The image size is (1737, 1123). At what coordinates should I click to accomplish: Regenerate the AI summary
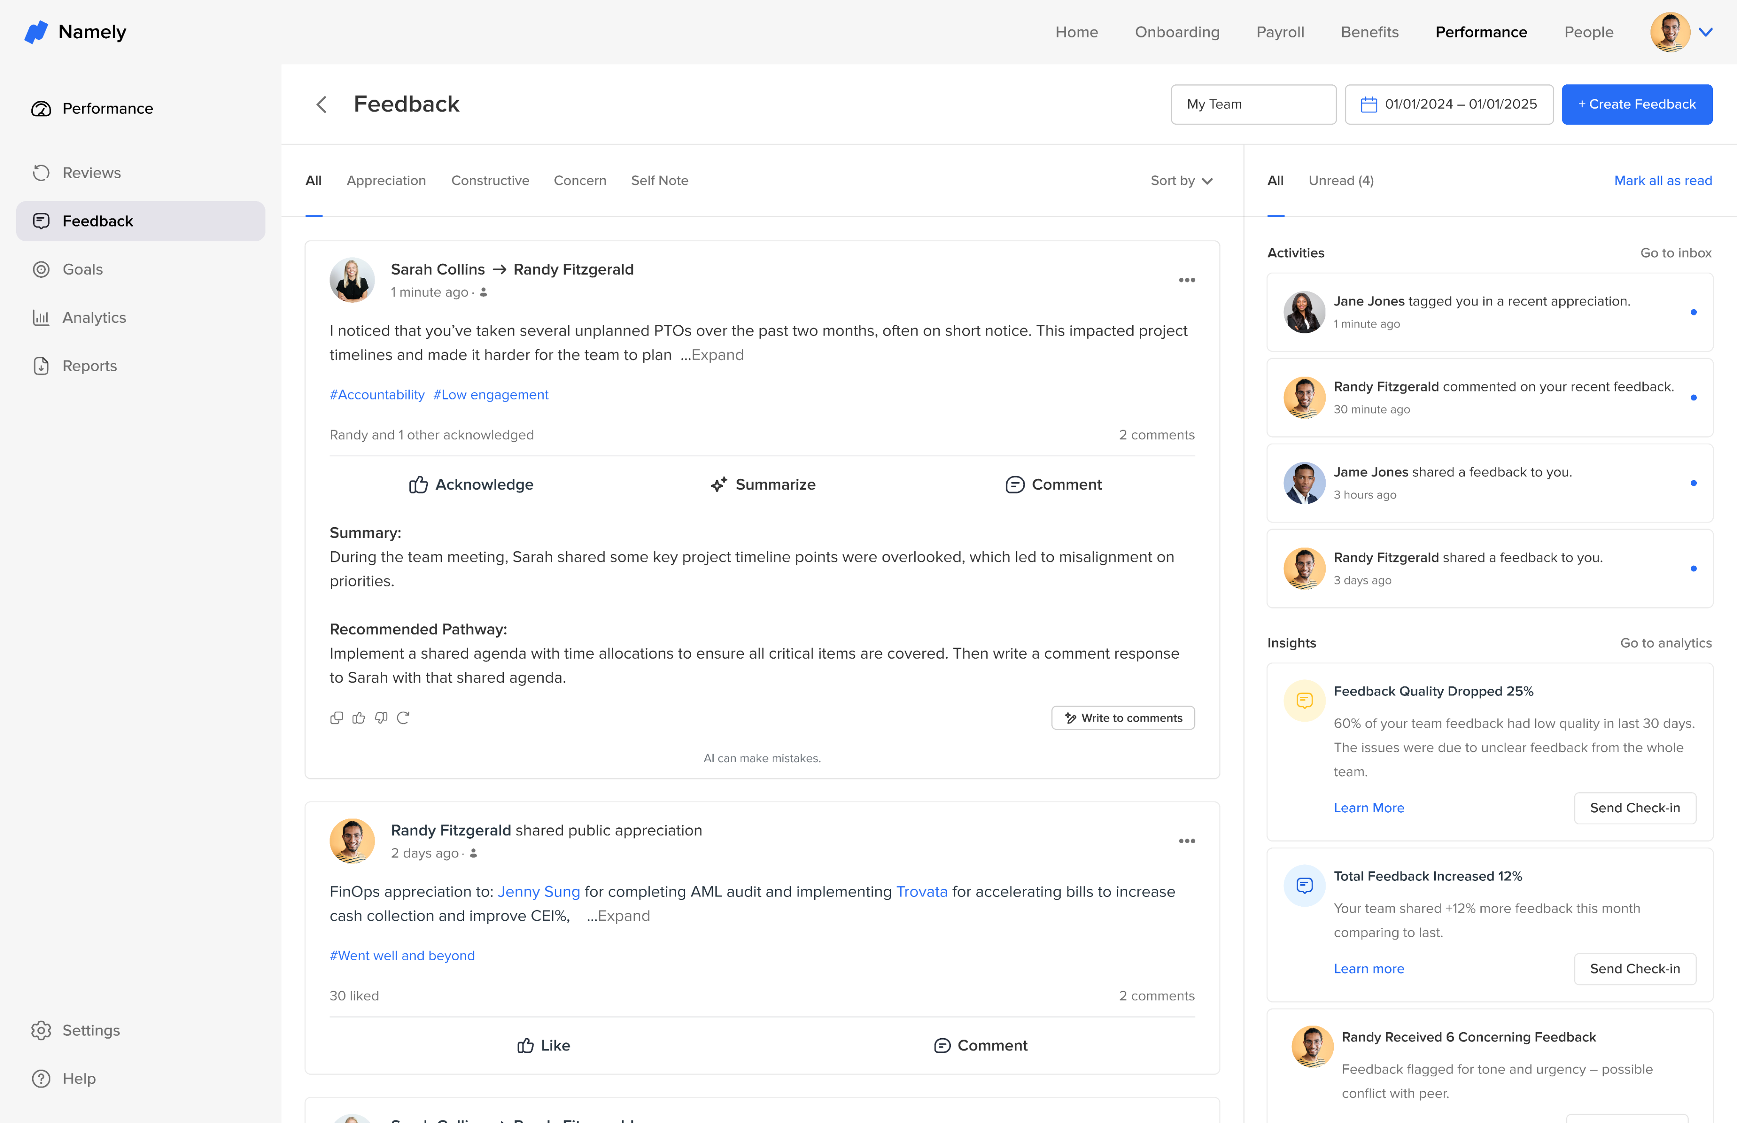coord(403,718)
